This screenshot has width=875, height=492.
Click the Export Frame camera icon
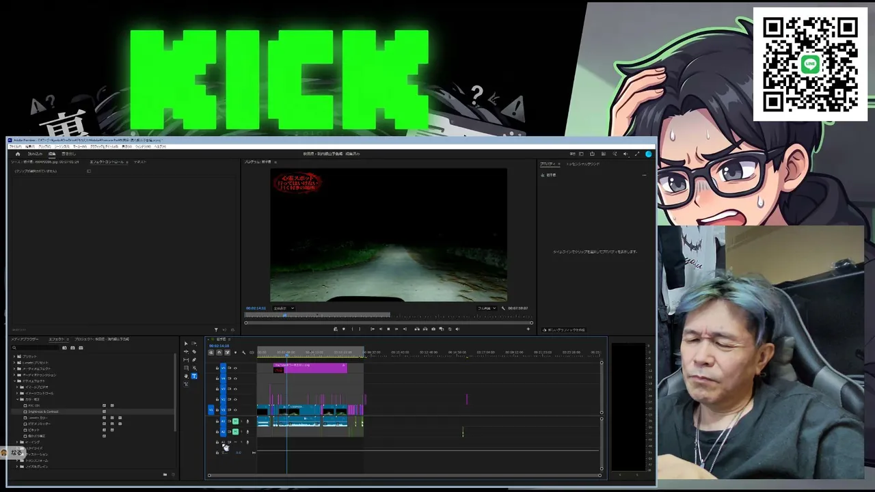433,329
